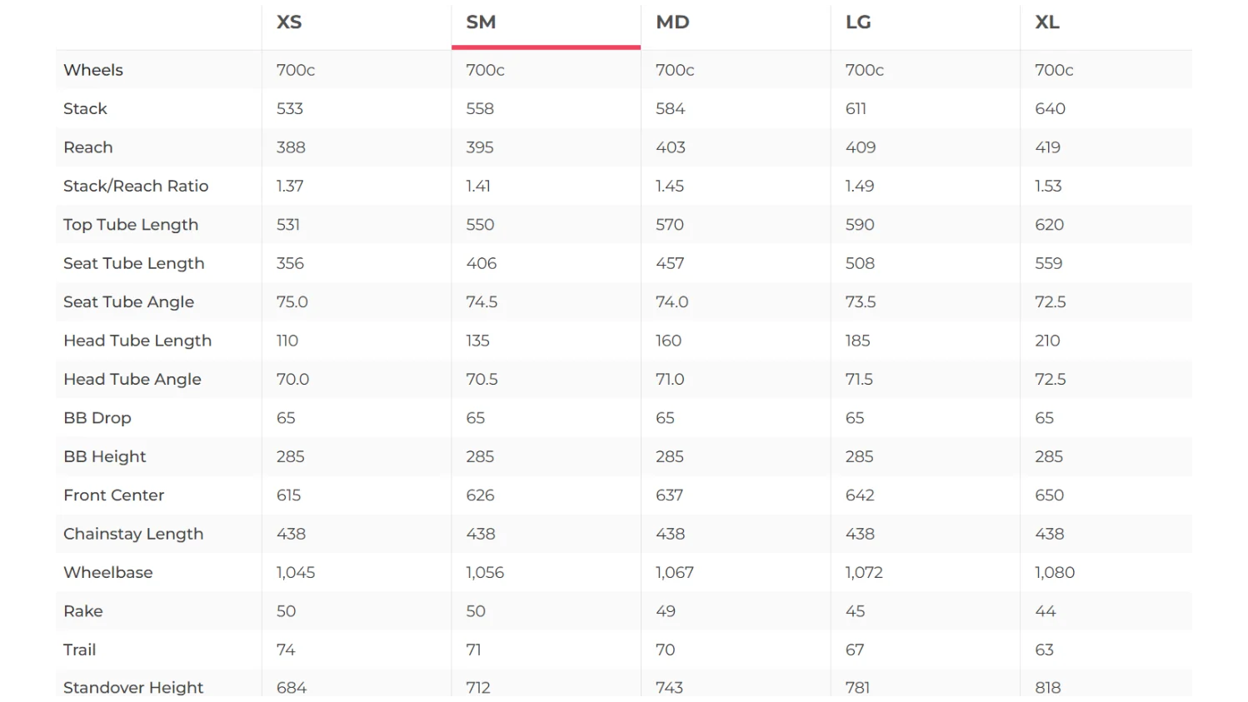Select the XS size column header

[x=289, y=22]
